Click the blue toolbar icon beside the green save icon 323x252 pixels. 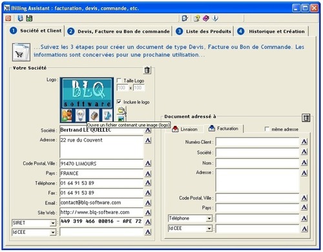(x=20, y=18)
